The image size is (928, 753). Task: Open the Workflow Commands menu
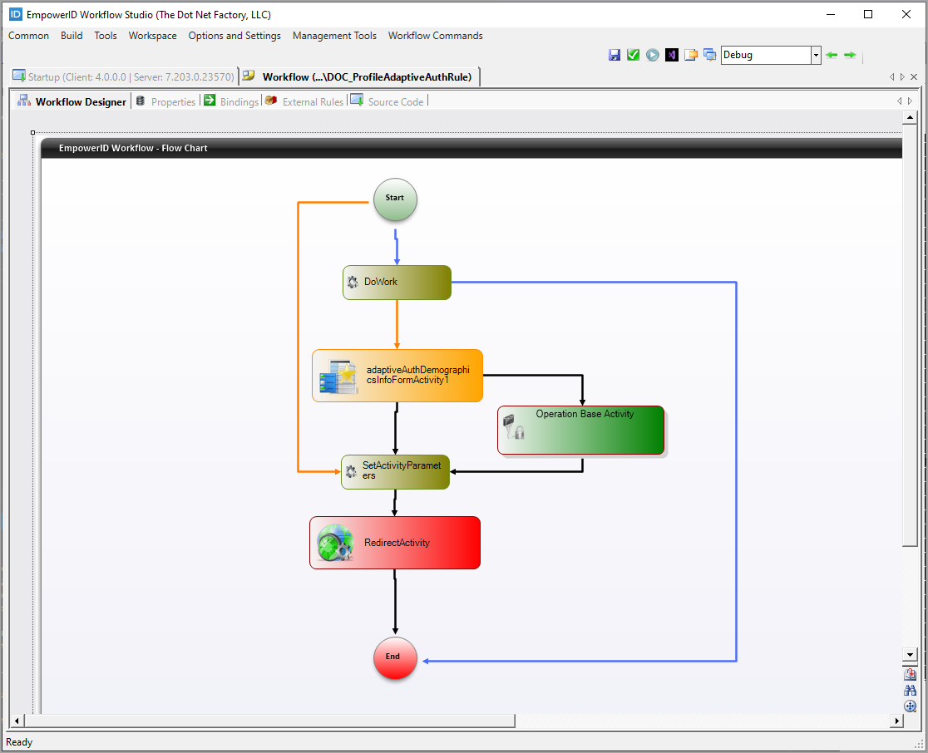click(x=435, y=36)
